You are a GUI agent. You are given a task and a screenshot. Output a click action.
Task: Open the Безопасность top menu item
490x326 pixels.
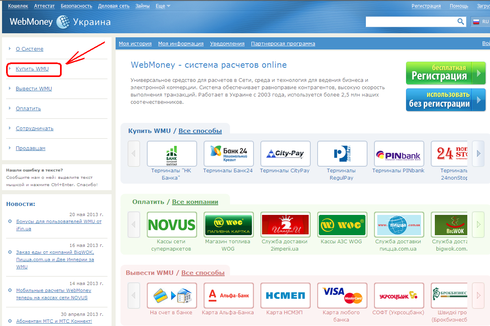click(x=76, y=6)
